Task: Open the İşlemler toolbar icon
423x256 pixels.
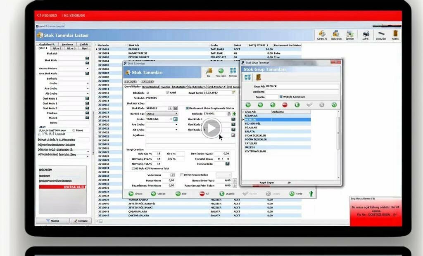Action: tap(350, 35)
